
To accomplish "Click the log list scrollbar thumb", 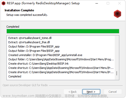I will (x=117, y=73).
